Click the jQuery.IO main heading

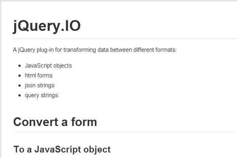tap(47, 26)
